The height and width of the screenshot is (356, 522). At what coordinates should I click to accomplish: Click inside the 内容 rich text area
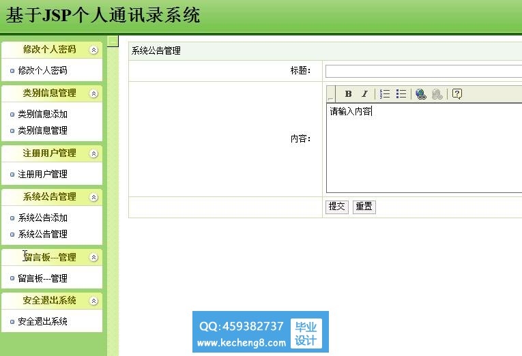click(424, 148)
